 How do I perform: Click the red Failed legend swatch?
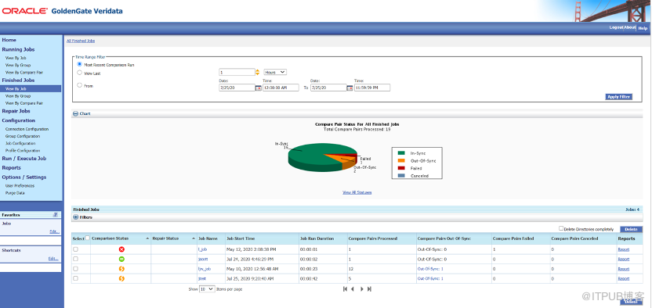[402, 168]
